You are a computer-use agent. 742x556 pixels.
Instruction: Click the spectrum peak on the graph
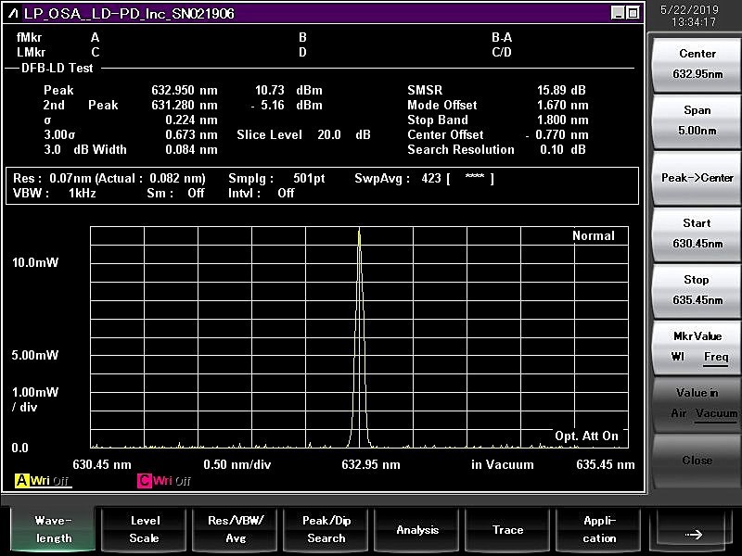tap(360, 232)
